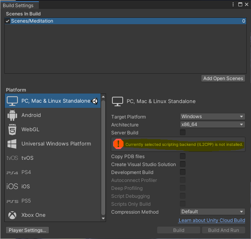This screenshot has height=239, width=251.
Task: Click the tvOS logo icon
Action: (12, 158)
